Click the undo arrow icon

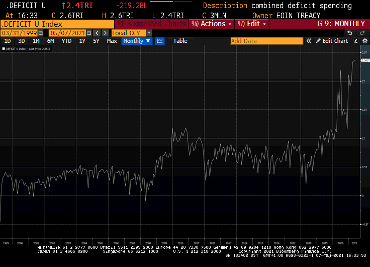coord(350,33)
